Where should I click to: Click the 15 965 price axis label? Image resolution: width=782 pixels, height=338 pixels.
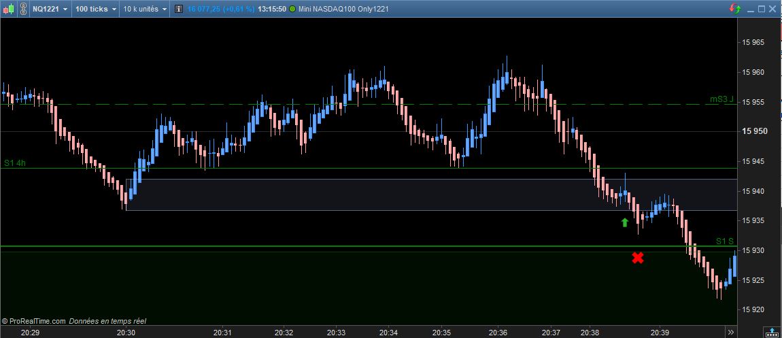click(x=753, y=42)
